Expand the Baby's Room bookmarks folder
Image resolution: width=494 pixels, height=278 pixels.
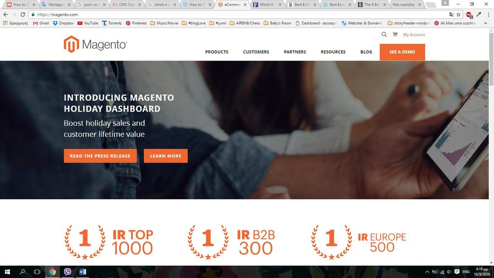click(277, 23)
